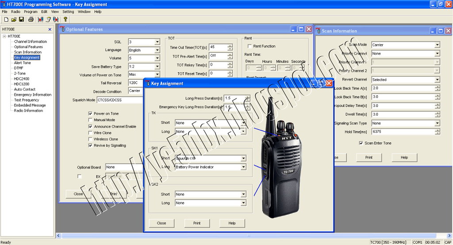Open the SQL dropdown

(157, 42)
